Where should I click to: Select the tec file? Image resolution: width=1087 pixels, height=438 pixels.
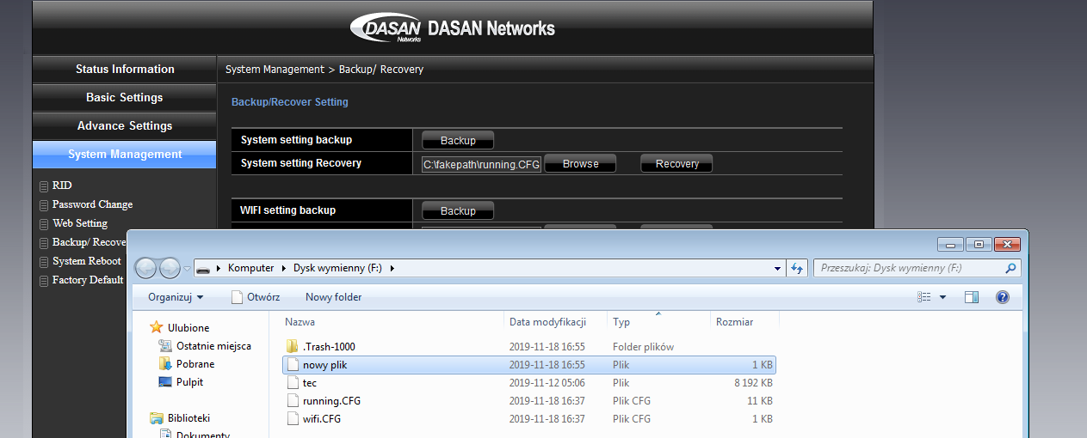coord(529,383)
